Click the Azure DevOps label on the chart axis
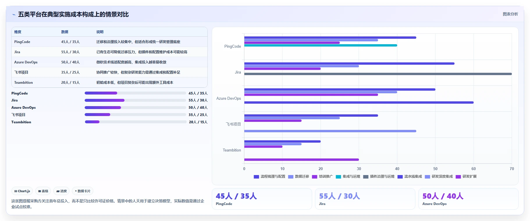530x221 pixels. [x=229, y=99]
